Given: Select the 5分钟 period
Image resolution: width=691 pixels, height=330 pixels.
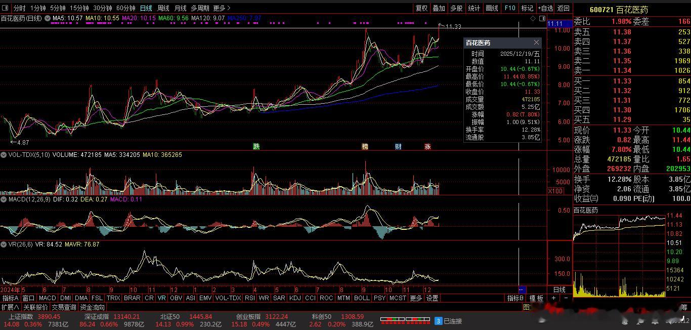Looking at the screenshot, I should [58, 8].
